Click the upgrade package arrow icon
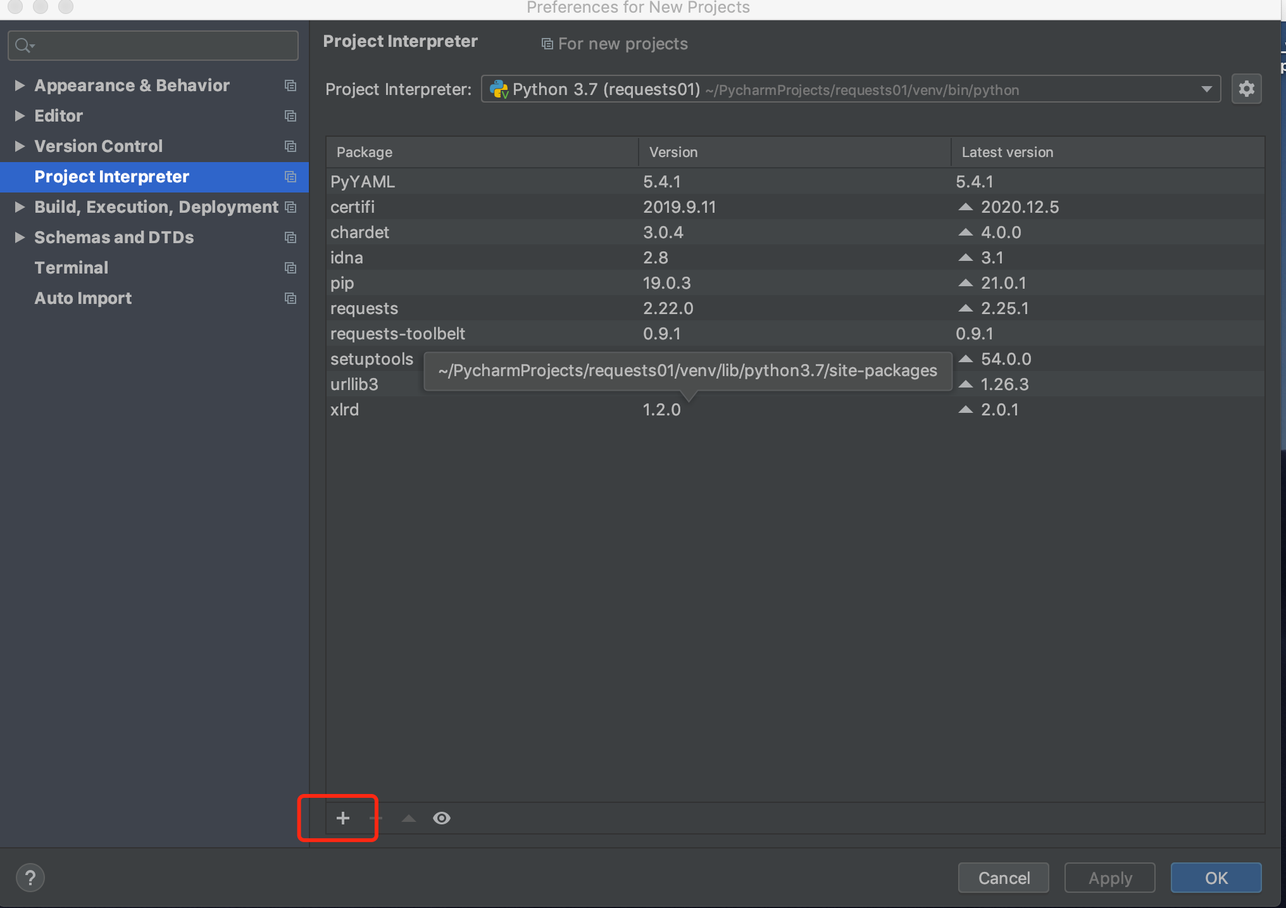Image resolution: width=1286 pixels, height=908 pixels. point(409,818)
